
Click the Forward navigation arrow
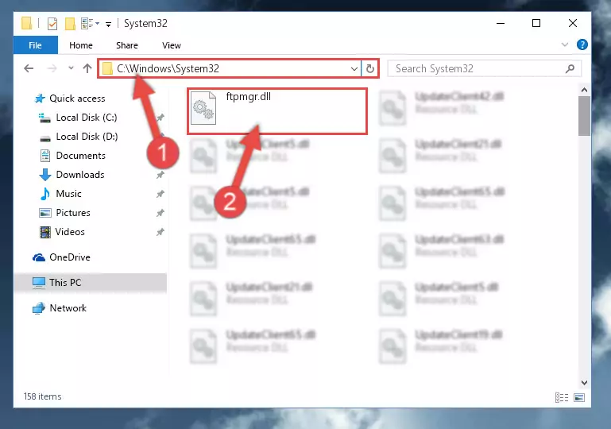(x=52, y=68)
